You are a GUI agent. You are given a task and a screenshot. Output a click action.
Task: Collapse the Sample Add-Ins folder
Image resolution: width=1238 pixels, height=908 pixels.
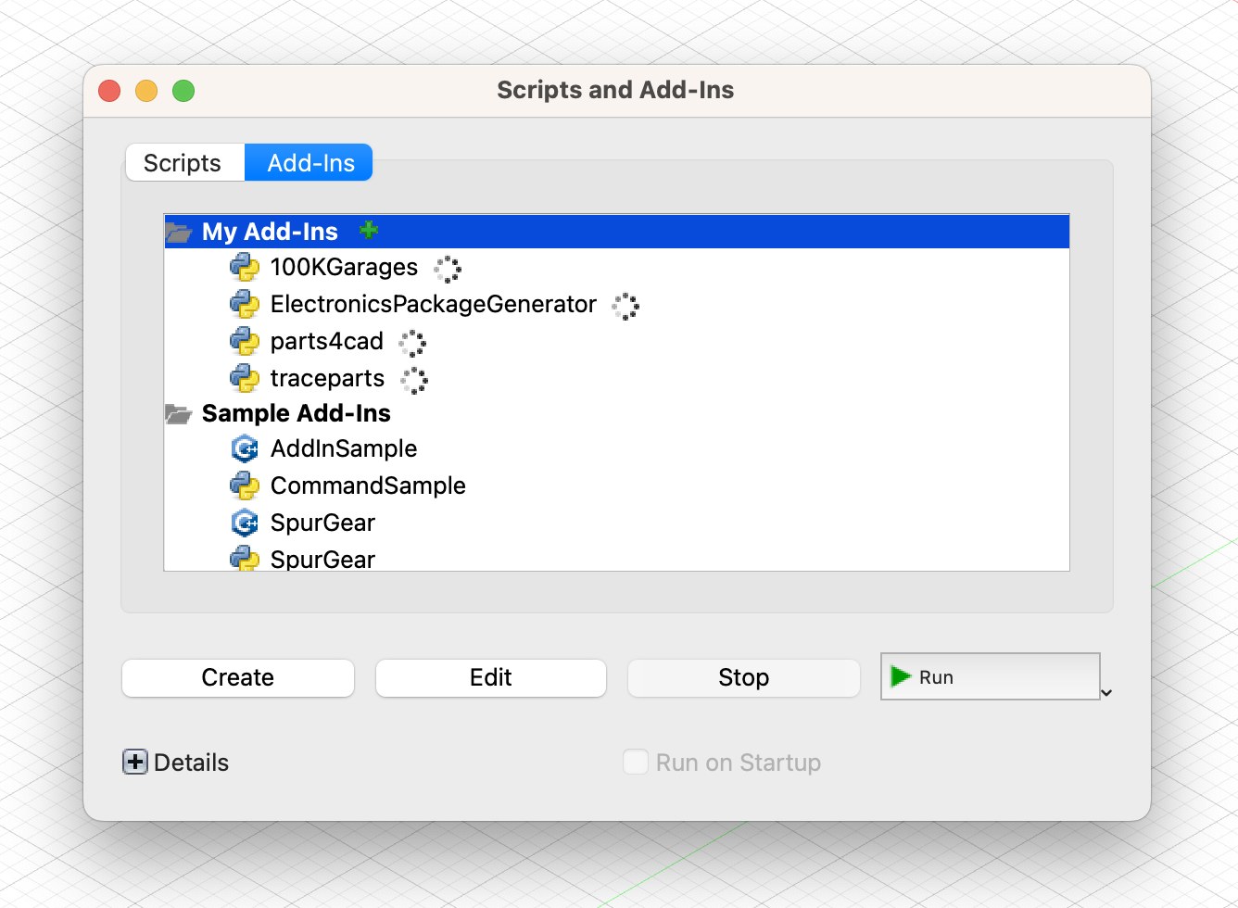click(x=178, y=413)
